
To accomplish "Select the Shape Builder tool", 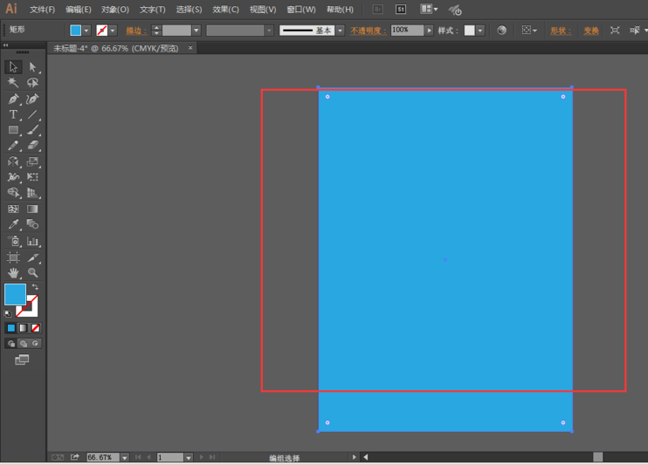I will click(x=13, y=193).
